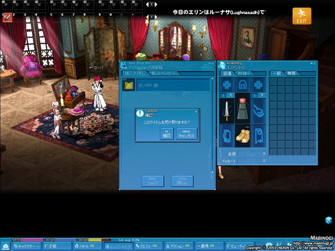
Task: Click right arrow of top hotkey bar pager
Action: click(156, 4)
